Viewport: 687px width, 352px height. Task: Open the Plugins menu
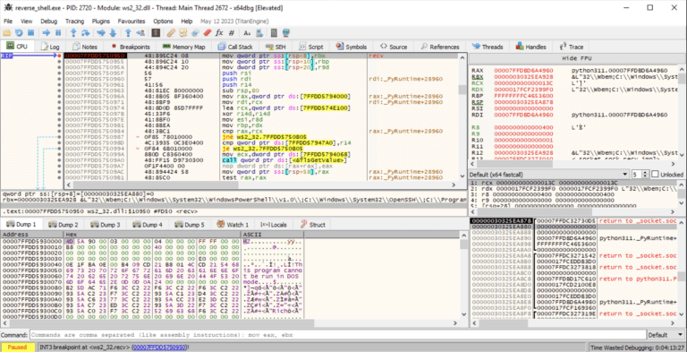click(x=101, y=21)
